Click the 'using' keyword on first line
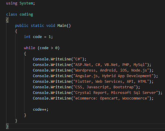Viewport: 165px width, 131px height. click(x=12, y=3)
